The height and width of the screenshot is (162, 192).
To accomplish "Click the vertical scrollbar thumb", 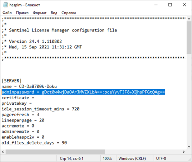I will (189, 38).
